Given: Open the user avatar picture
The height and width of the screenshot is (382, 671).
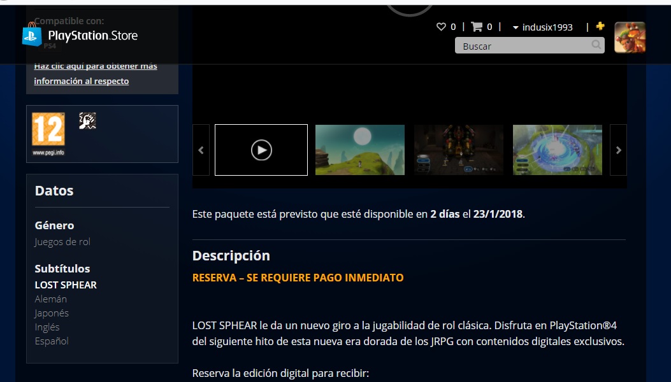Looking at the screenshot, I should click(630, 37).
